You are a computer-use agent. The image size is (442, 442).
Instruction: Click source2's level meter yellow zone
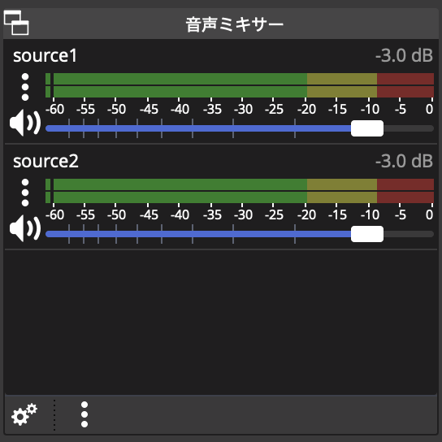(342, 191)
